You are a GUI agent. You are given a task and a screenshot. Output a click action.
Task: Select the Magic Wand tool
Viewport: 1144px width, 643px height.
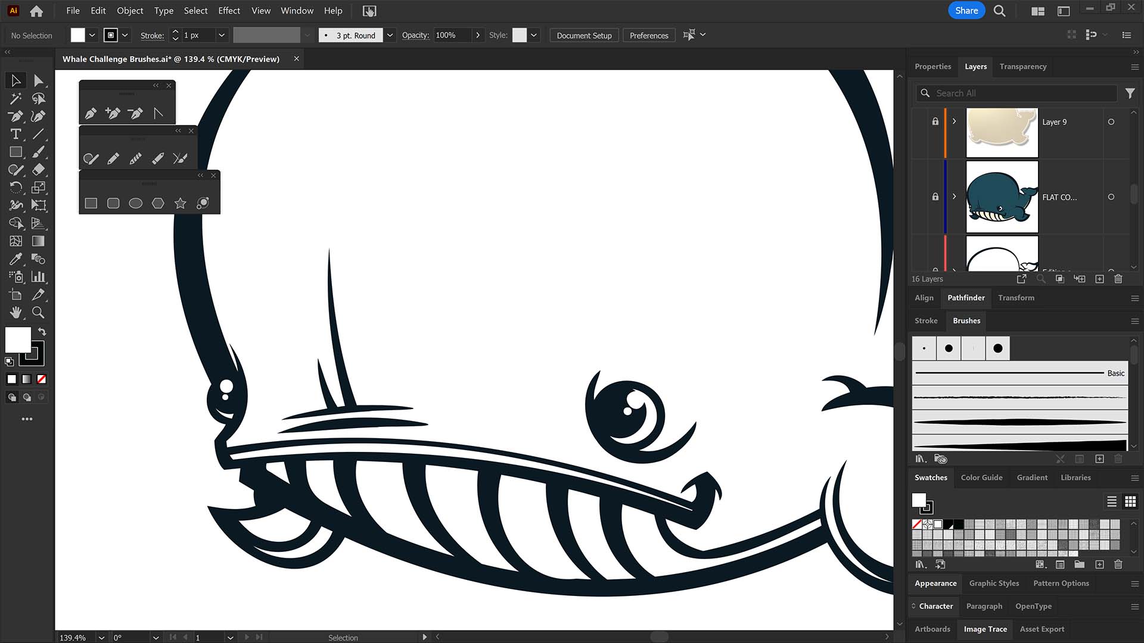pyautogui.click(x=15, y=98)
